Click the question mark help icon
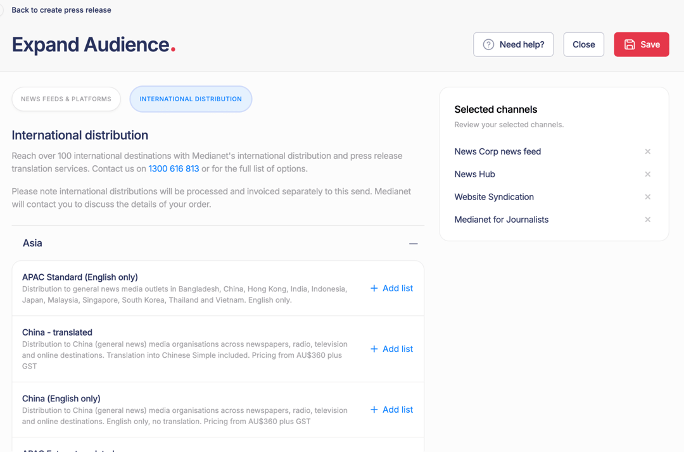 (x=488, y=44)
